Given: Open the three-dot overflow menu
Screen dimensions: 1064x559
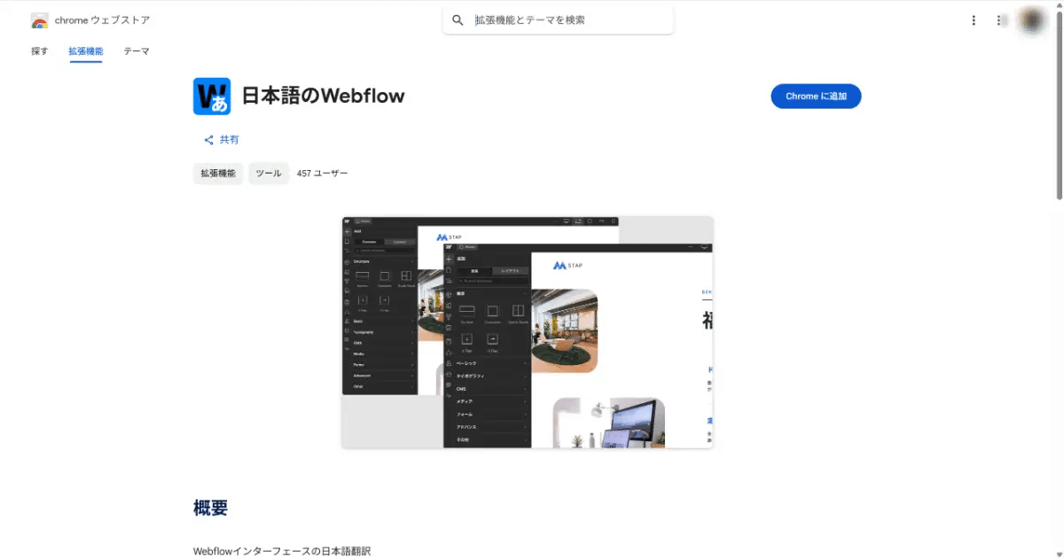Looking at the screenshot, I should pyautogui.click(x=974, y=19).
